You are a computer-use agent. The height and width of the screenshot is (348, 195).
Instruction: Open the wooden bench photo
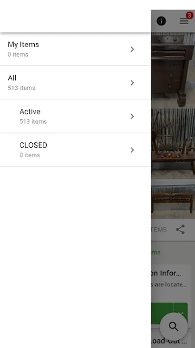point(173,199)
